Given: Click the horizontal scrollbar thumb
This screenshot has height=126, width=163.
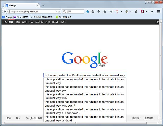Looking at the screenshot, I should point(76,123).
